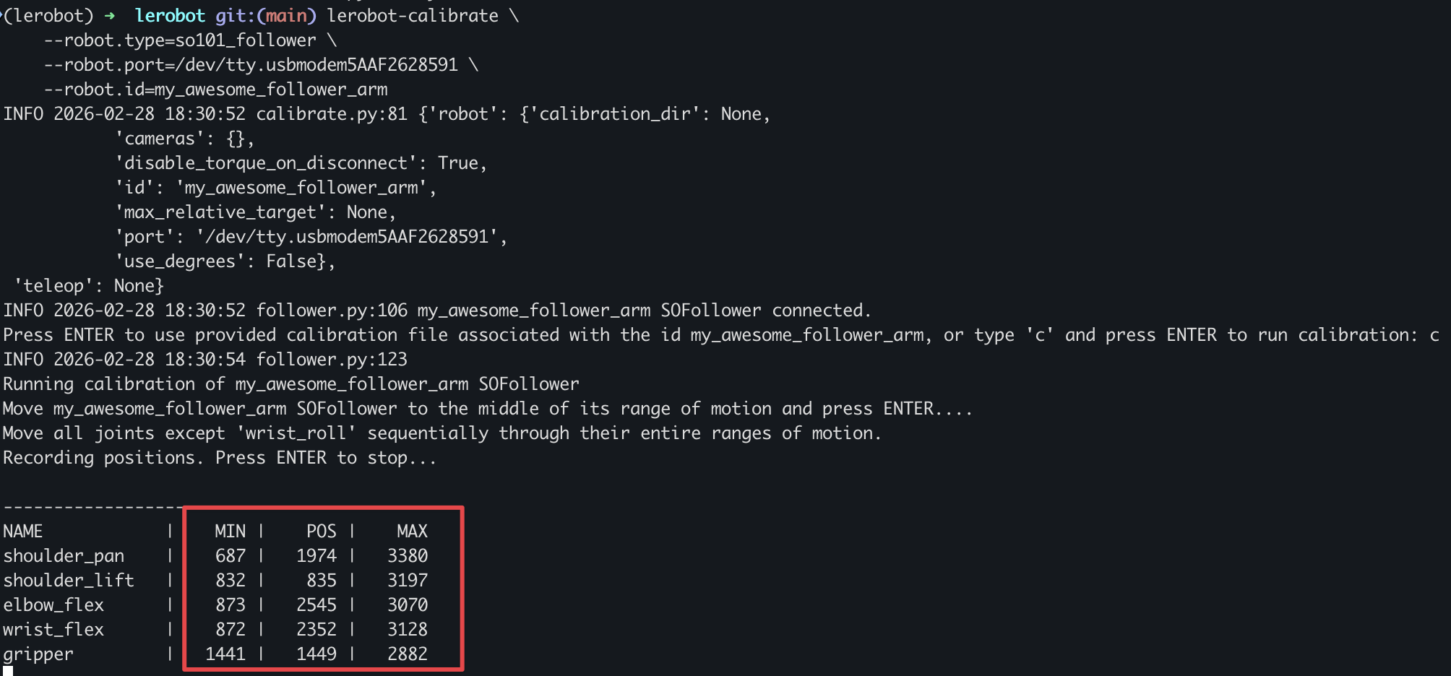Select the elbow_flex row label
Image resolution: width=1451 pixels, height=676 pixels.
click(x=53, y=605)
